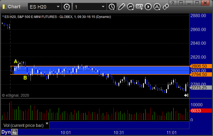Click the symbol settings gear icon
213x136 pixels.
[x=66, y=7]
